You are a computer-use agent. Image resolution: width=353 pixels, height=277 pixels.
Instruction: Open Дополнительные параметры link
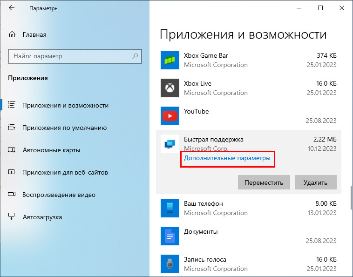[x=227, y=158]
